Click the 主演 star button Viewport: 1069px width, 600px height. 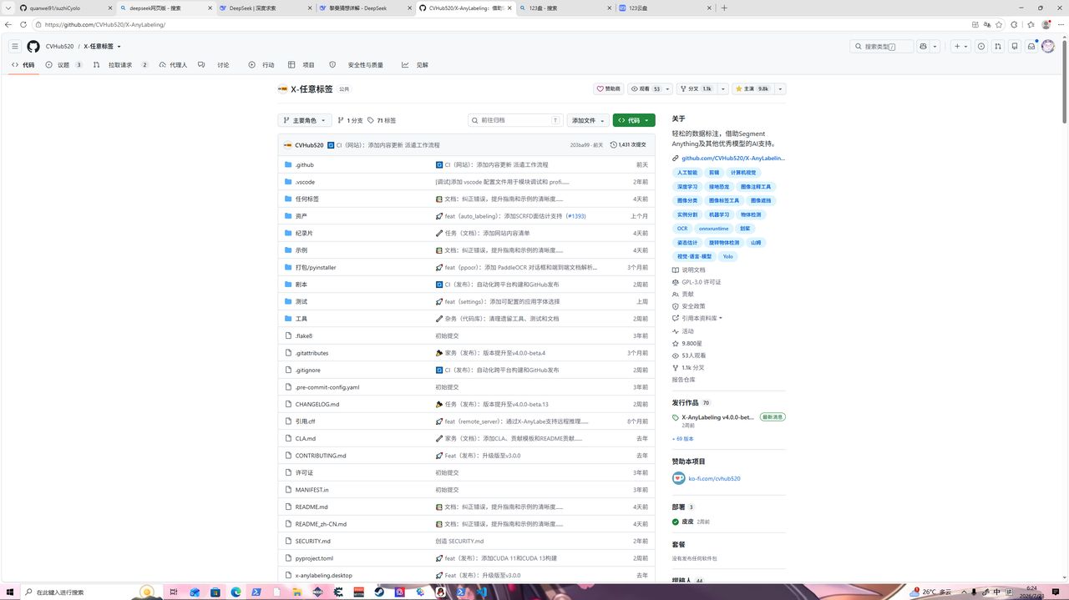[752, 88]
